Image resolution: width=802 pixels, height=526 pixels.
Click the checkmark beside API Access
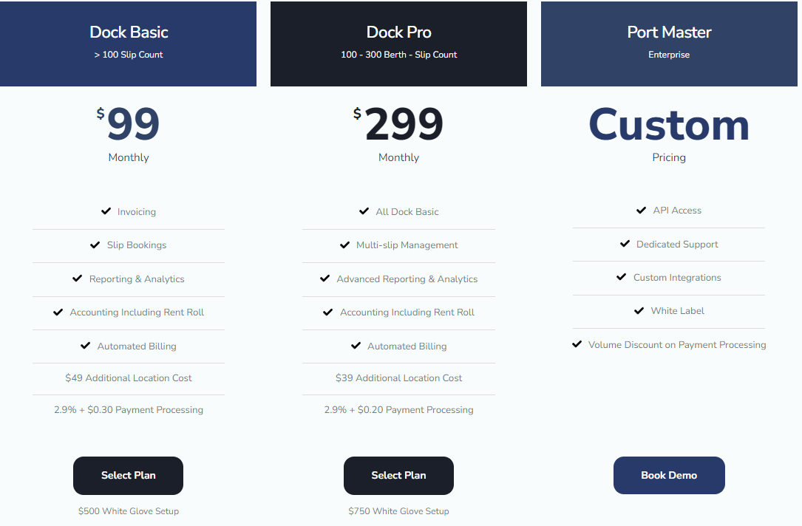(642, 211)
